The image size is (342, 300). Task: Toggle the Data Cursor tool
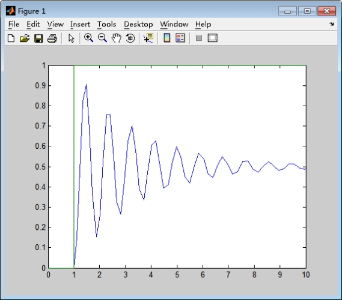(x=148, y=38)
